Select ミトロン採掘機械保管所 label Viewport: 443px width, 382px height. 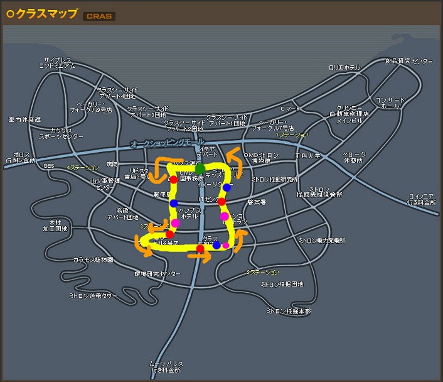coord(319,192)
